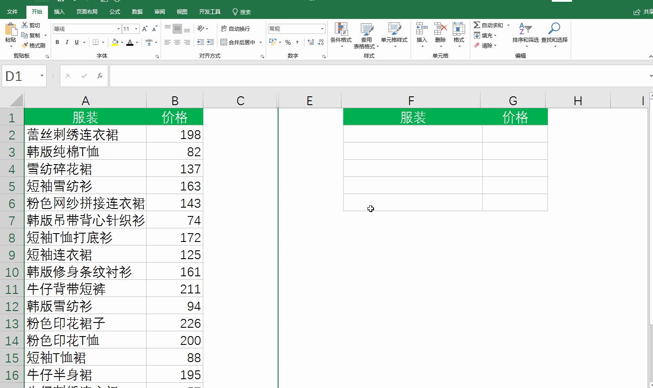Viewport: 653px width, 388px height.
Task: Toggle Wrap Text (自动换行)
Action: click(235, 29)
